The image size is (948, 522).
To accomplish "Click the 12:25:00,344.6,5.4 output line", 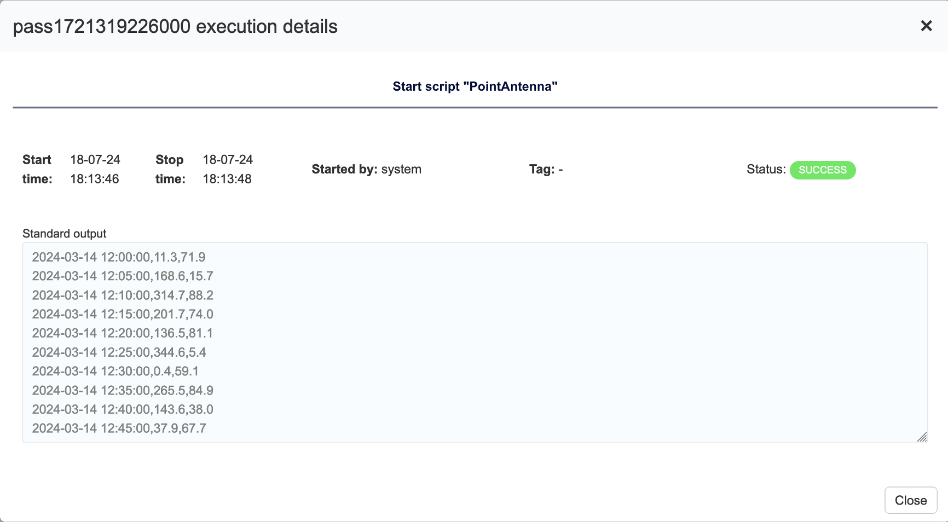I will click(x=119, y=352).
